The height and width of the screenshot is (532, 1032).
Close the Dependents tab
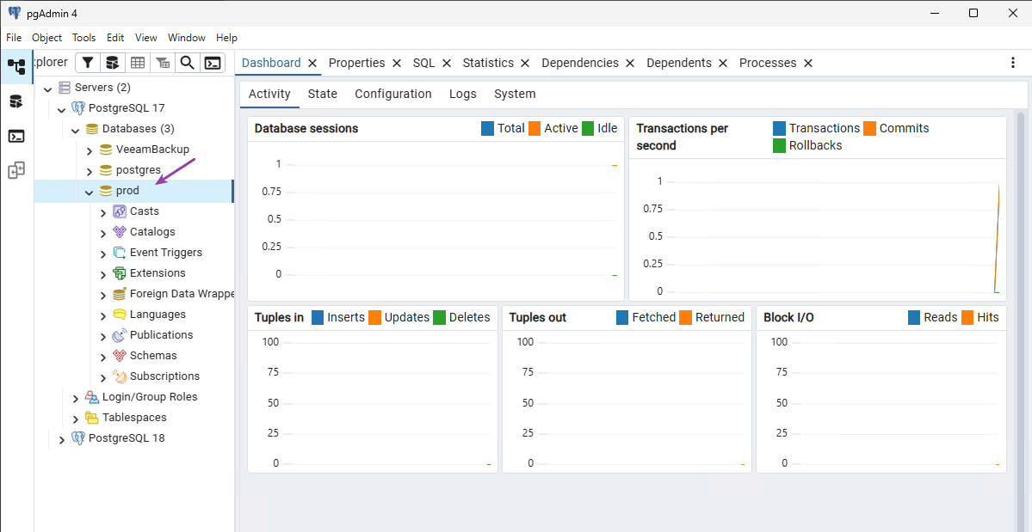[723, 63]
